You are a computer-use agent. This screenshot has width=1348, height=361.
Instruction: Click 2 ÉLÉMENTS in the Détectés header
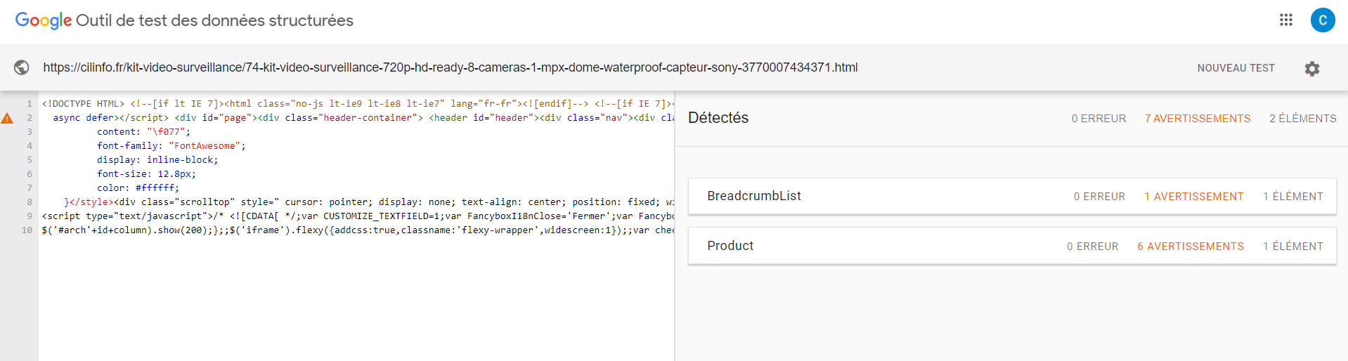(1303, 119)
